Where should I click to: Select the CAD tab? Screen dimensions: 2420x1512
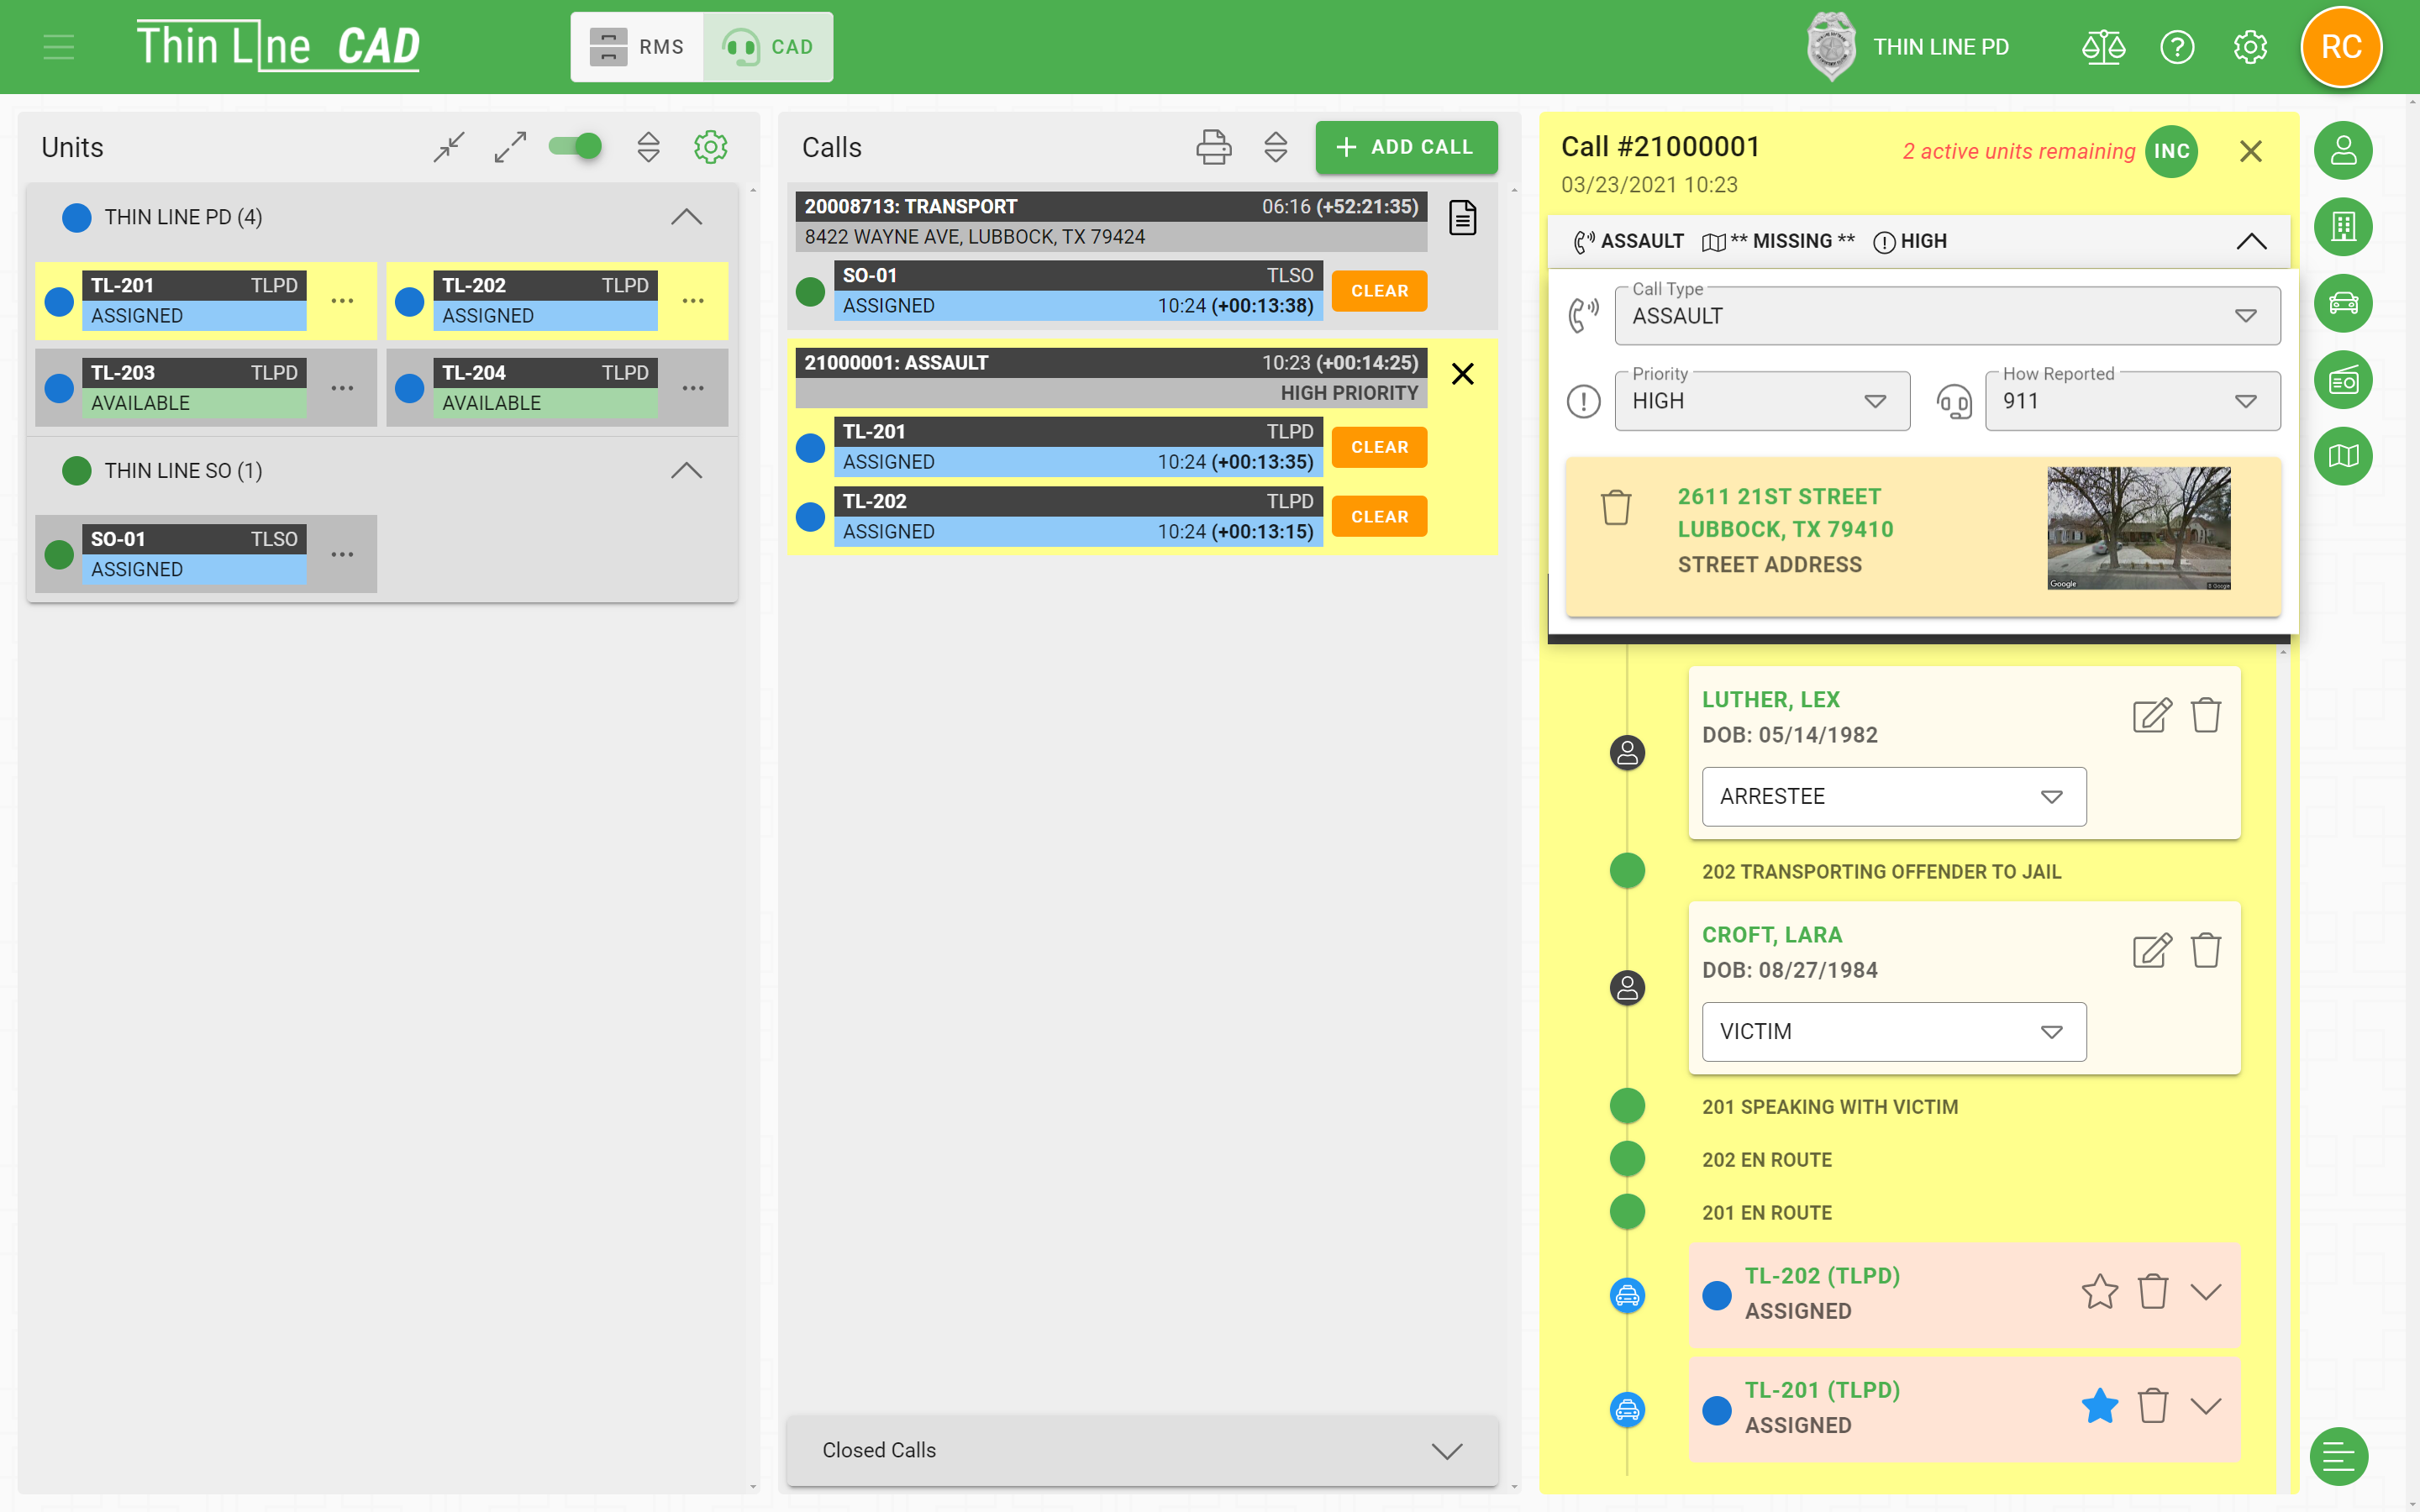coord(768,47)
